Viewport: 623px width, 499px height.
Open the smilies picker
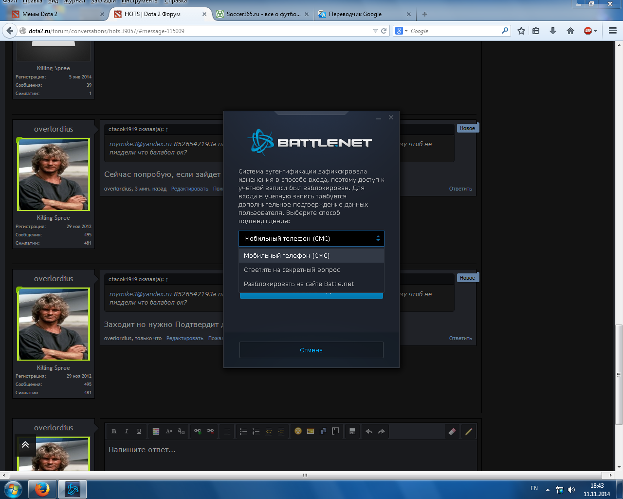pyautogui.click(x=298, y=431)
